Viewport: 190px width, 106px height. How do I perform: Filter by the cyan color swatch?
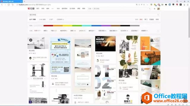click(x=87, y=26)
